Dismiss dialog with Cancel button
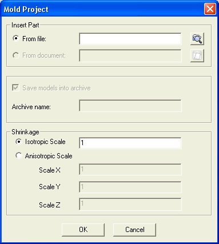Screen dimensions: 219x244 [134, 230]
